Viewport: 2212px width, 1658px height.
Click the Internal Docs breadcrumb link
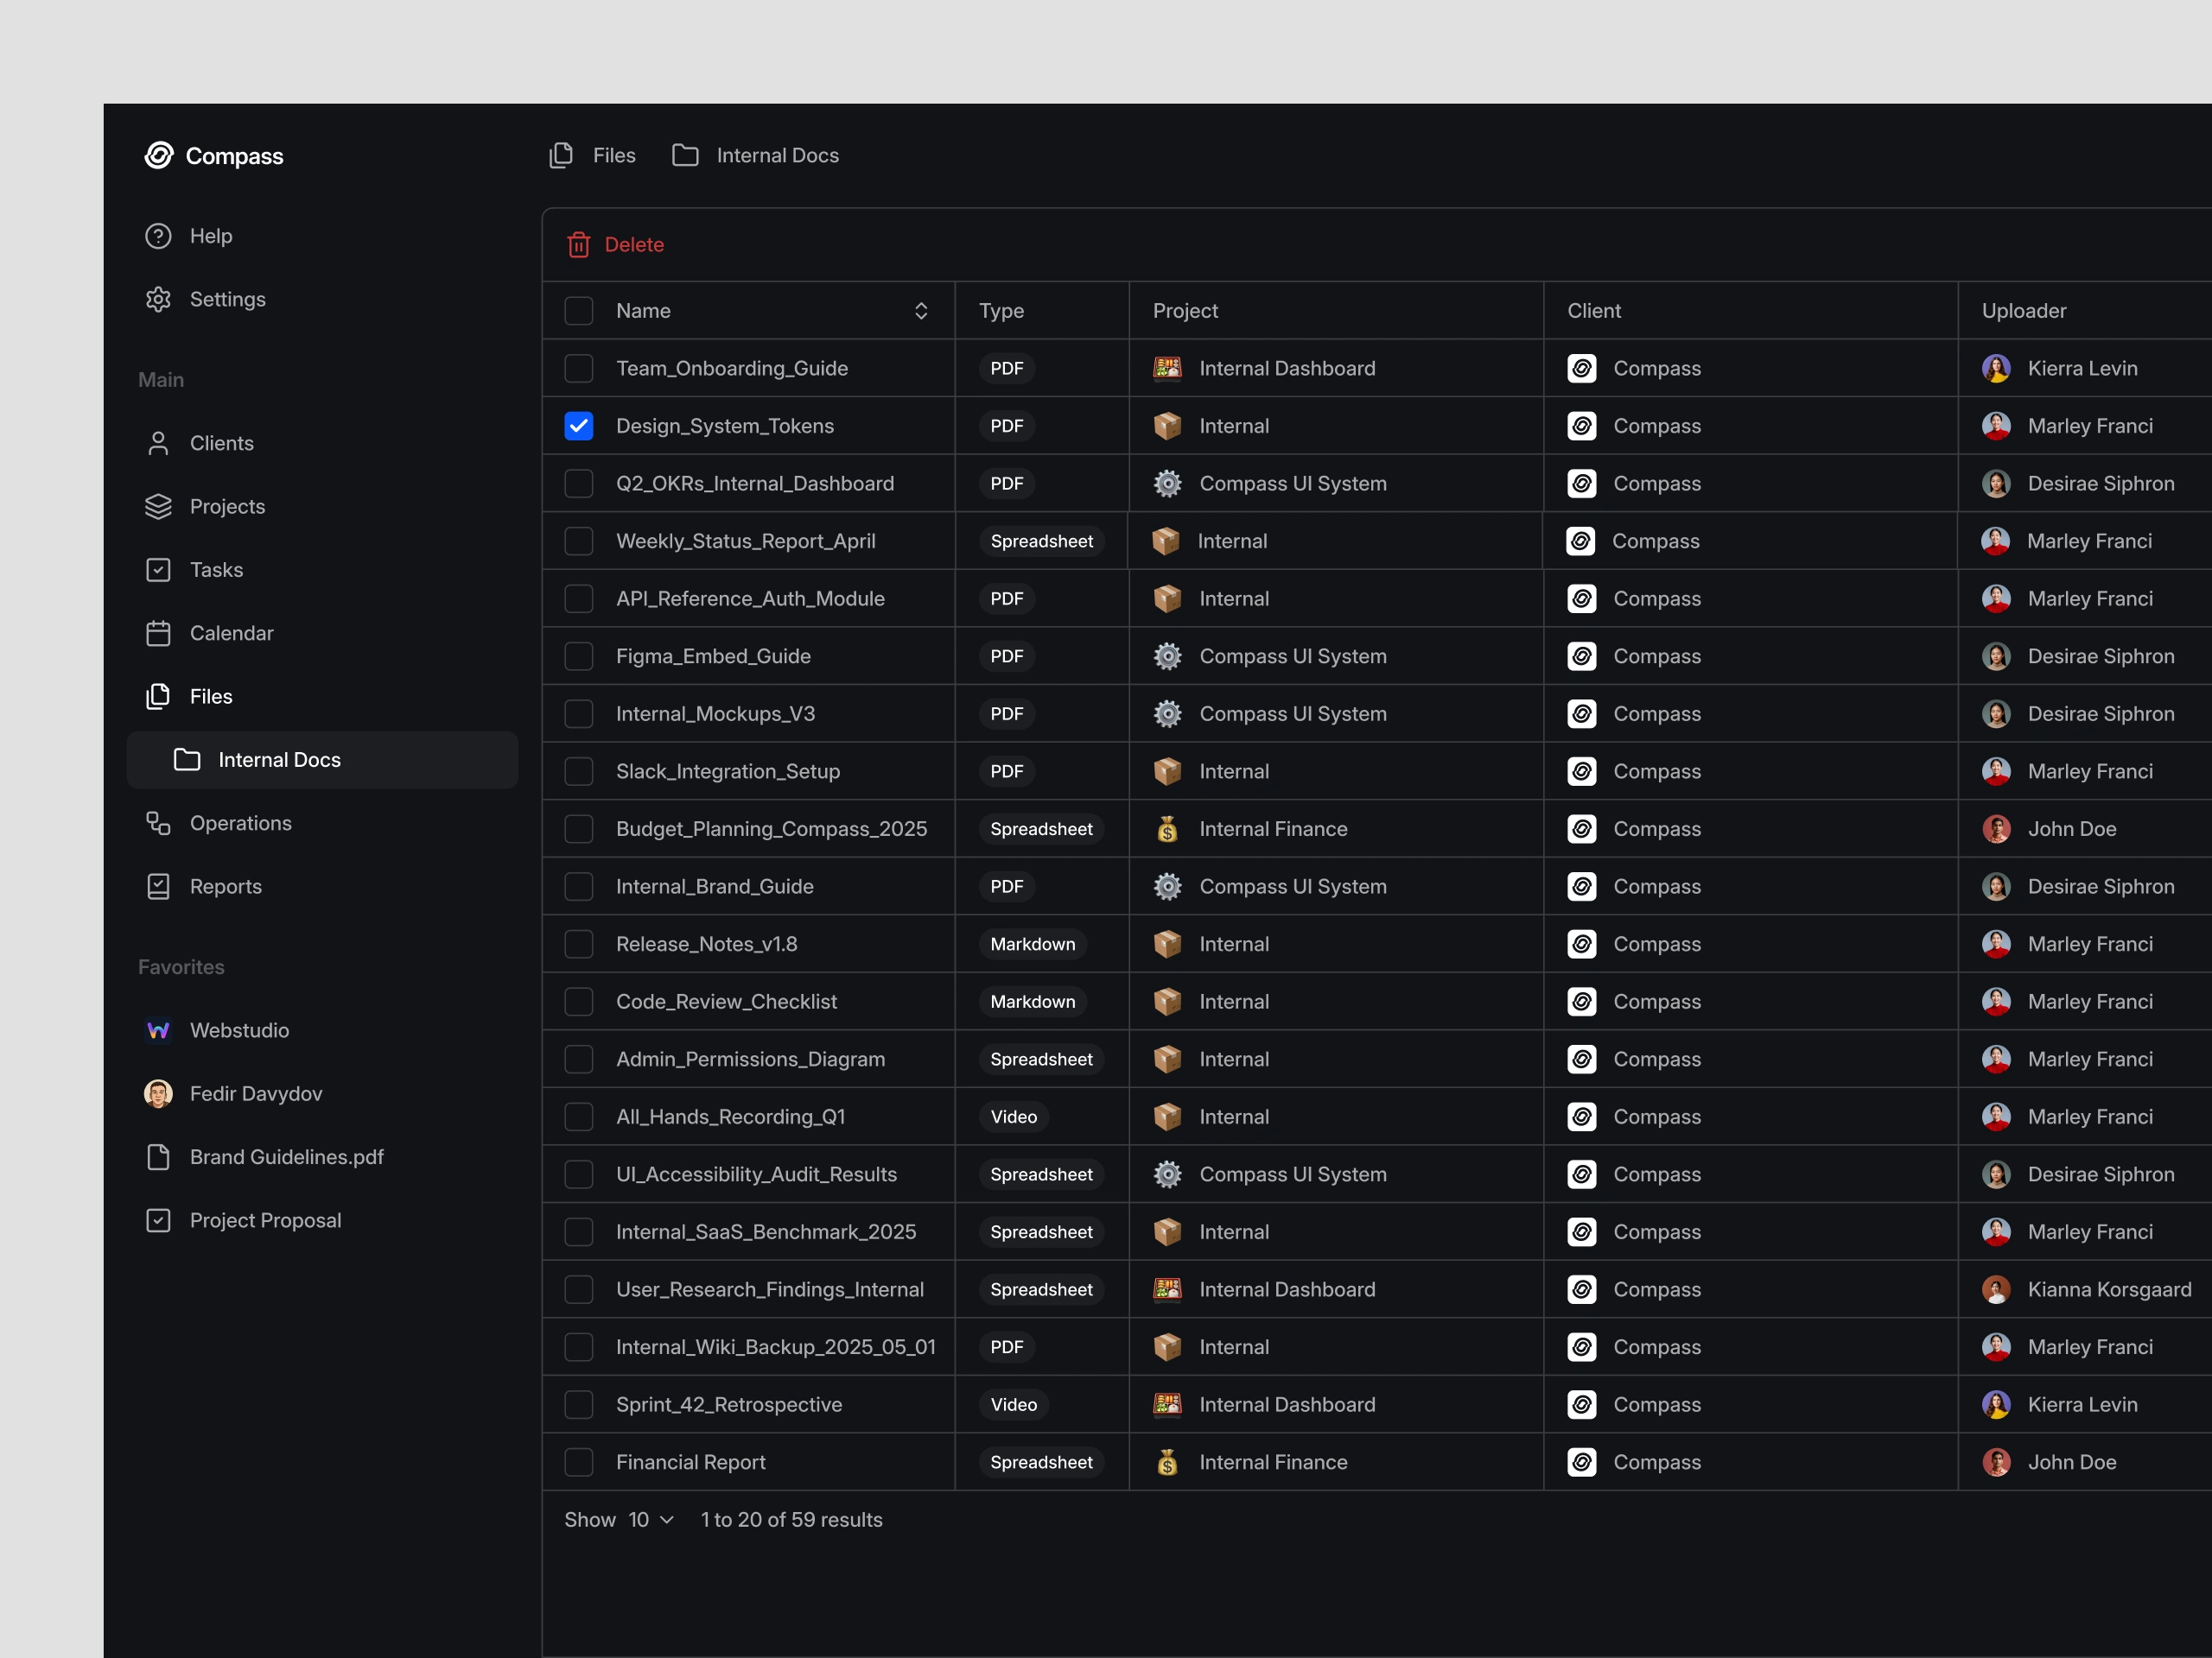click(776, 155)
